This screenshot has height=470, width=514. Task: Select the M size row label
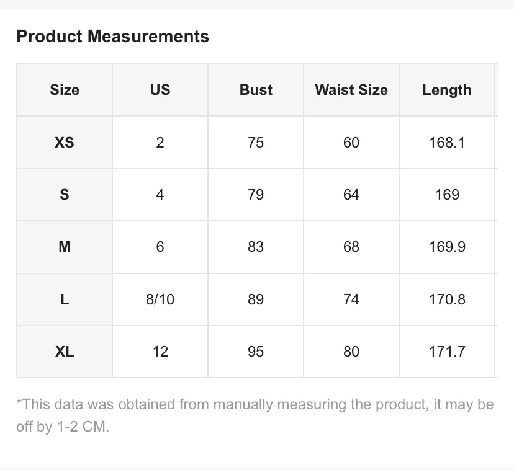tap(65, 247)
